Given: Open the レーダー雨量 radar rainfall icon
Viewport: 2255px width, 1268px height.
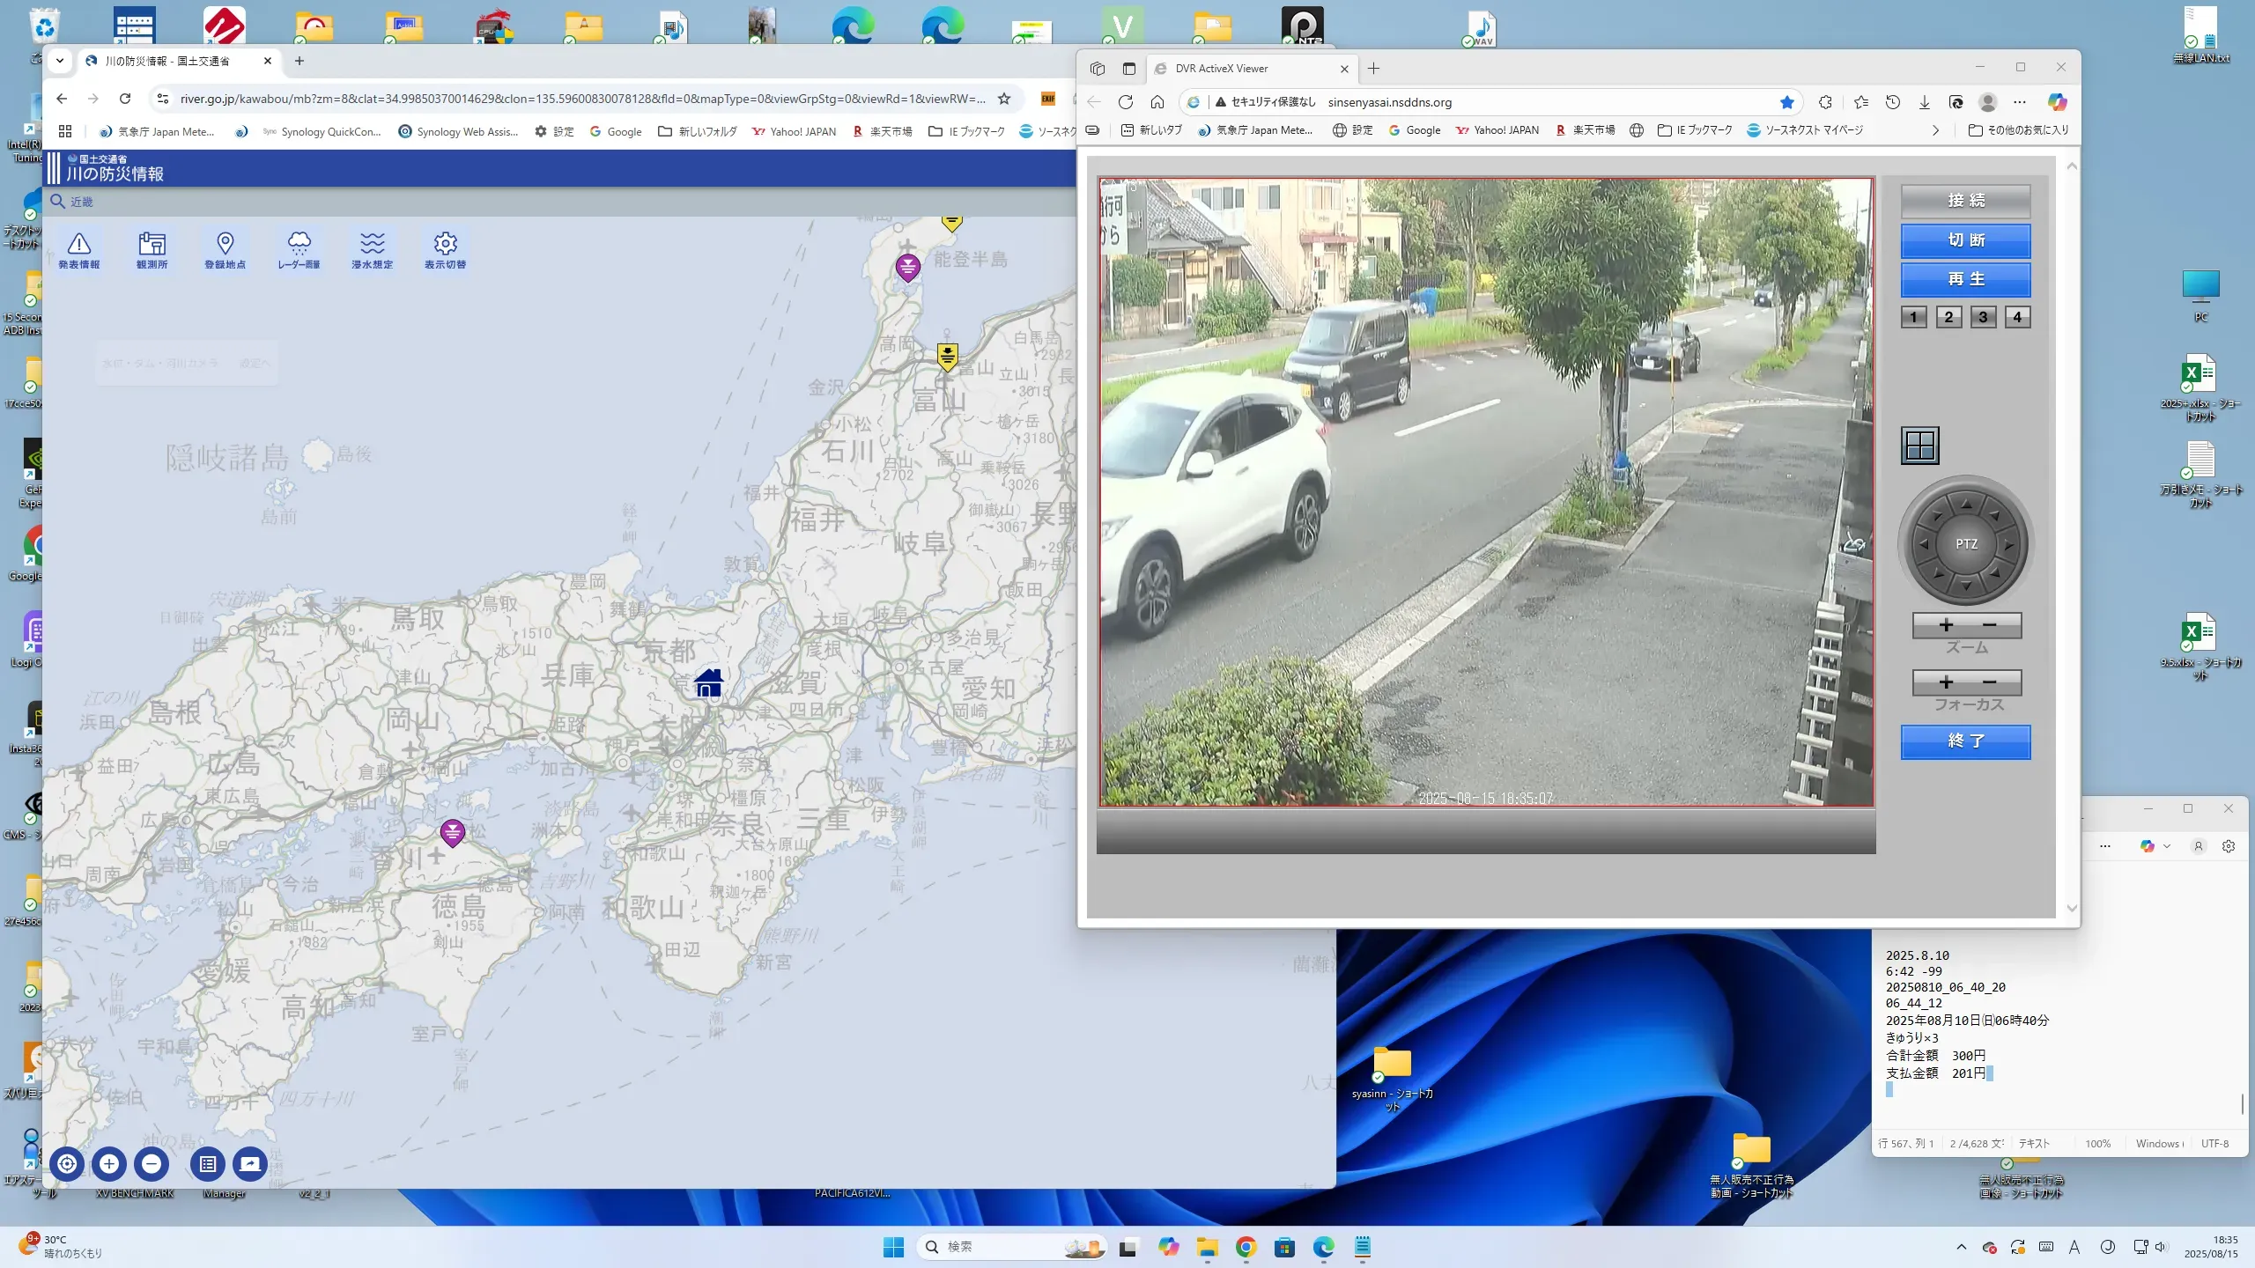Looking at the screenshot, I should [x=299, y=249].
